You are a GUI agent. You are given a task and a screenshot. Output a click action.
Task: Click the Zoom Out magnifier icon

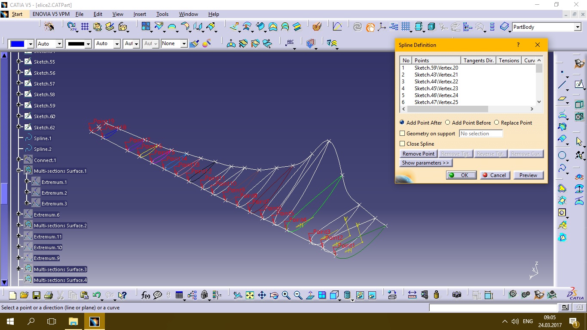(x=298, y=295)
